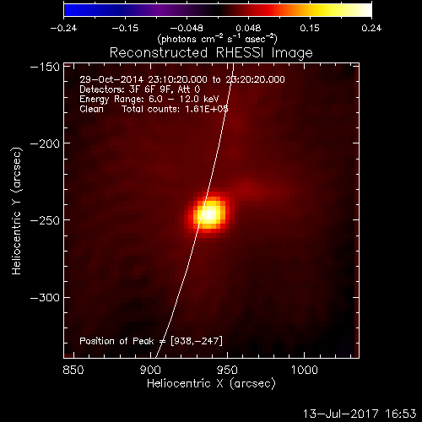This screenshot has width=422, height=422.
Task: Click the 'Clean' algorithm label
Action: 91,109
